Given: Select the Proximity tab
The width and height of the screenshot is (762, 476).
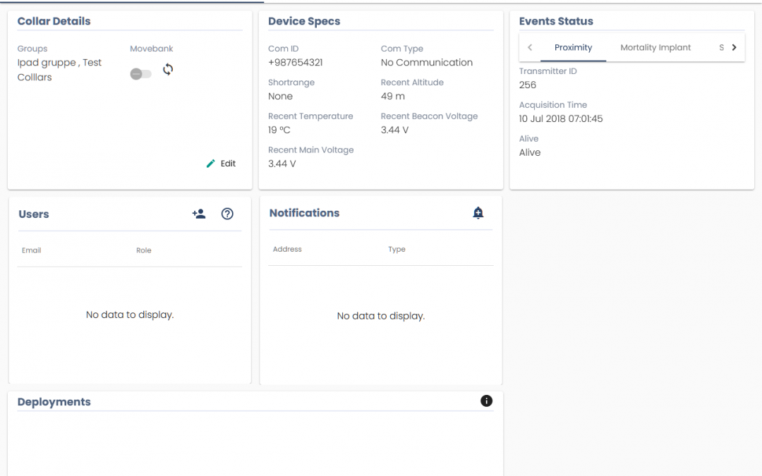Looking at the screenshot, I should pos(573,48).
